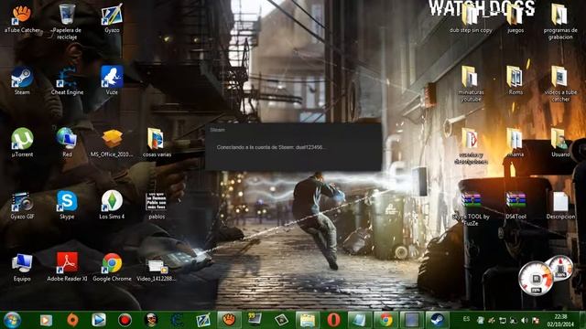Click the Steam taskbar icon
The width and height of the screenshot is (586, 329).
(x=437, y=320)
